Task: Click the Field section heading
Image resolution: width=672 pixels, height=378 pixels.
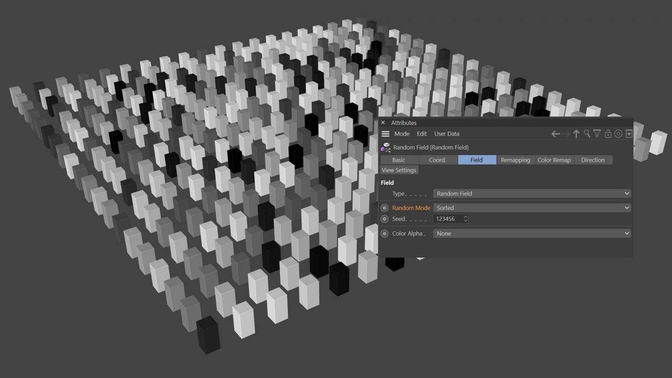Action: click(387, 183)
